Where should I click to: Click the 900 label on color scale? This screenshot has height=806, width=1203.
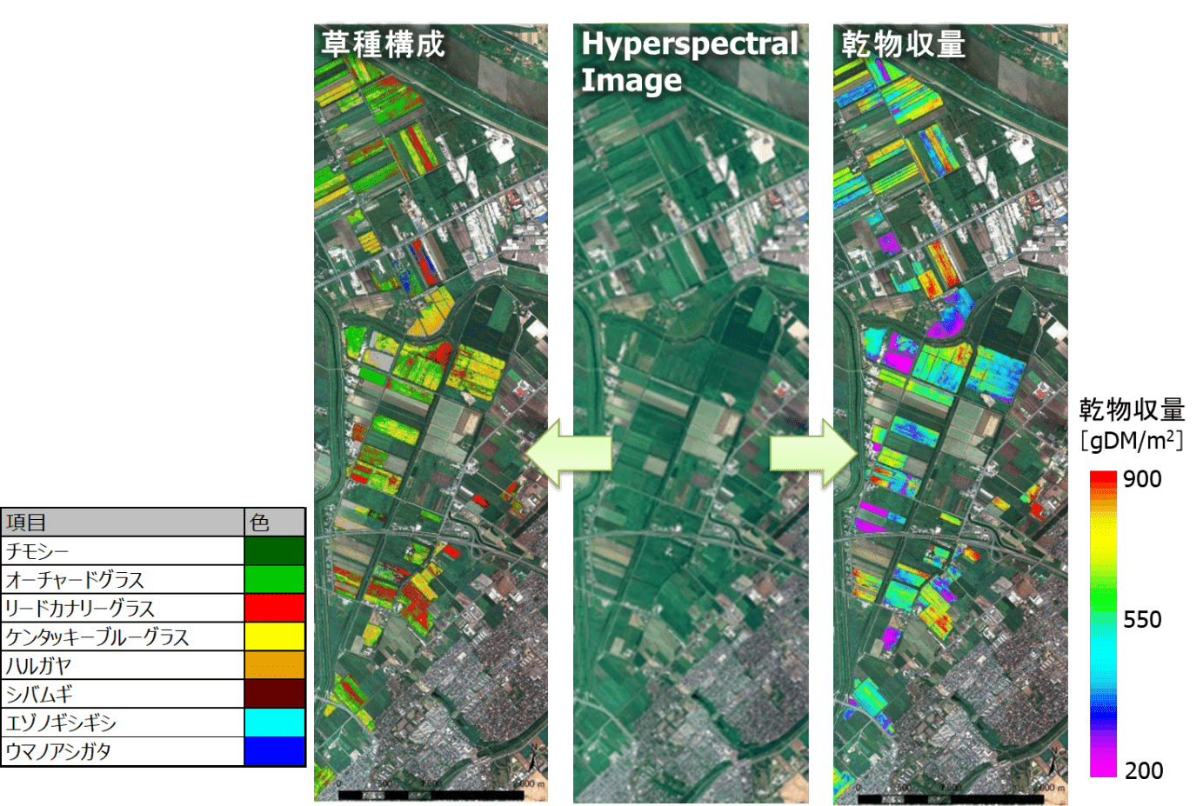click(1142, 479)
